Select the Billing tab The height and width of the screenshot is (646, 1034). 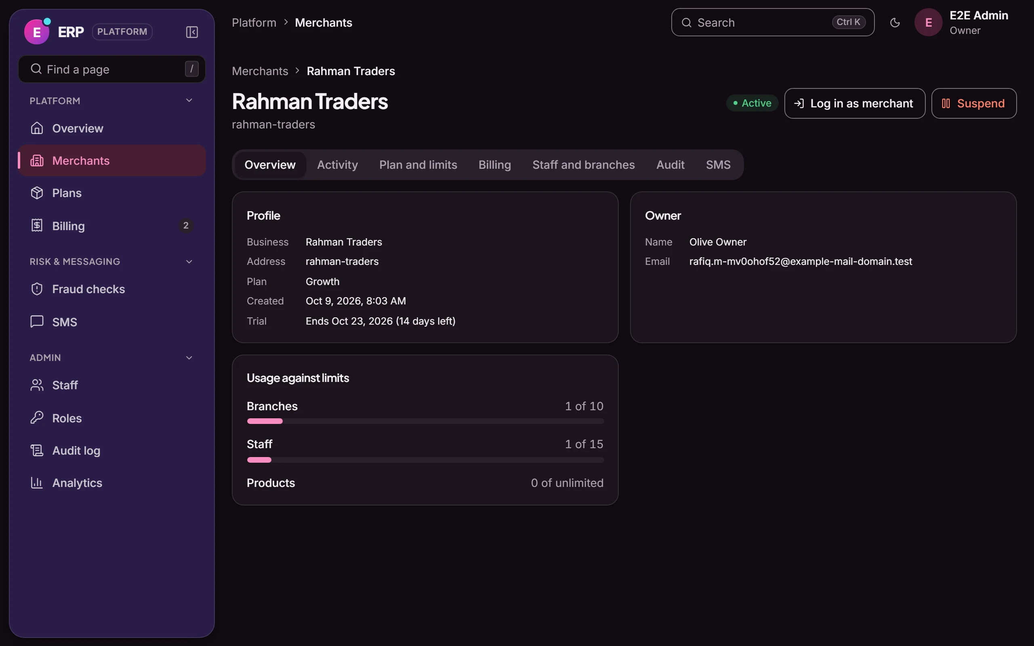coord(495,165)
